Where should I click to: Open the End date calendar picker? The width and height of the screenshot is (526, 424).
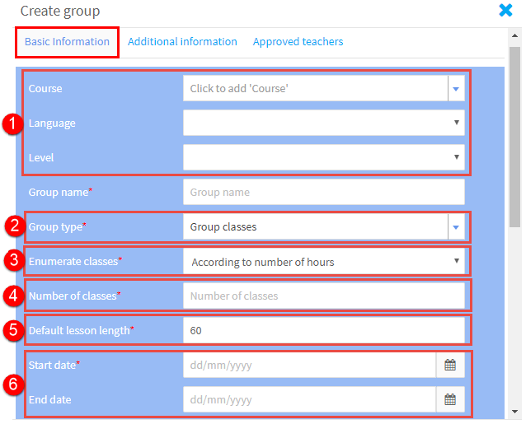[450, 399]
